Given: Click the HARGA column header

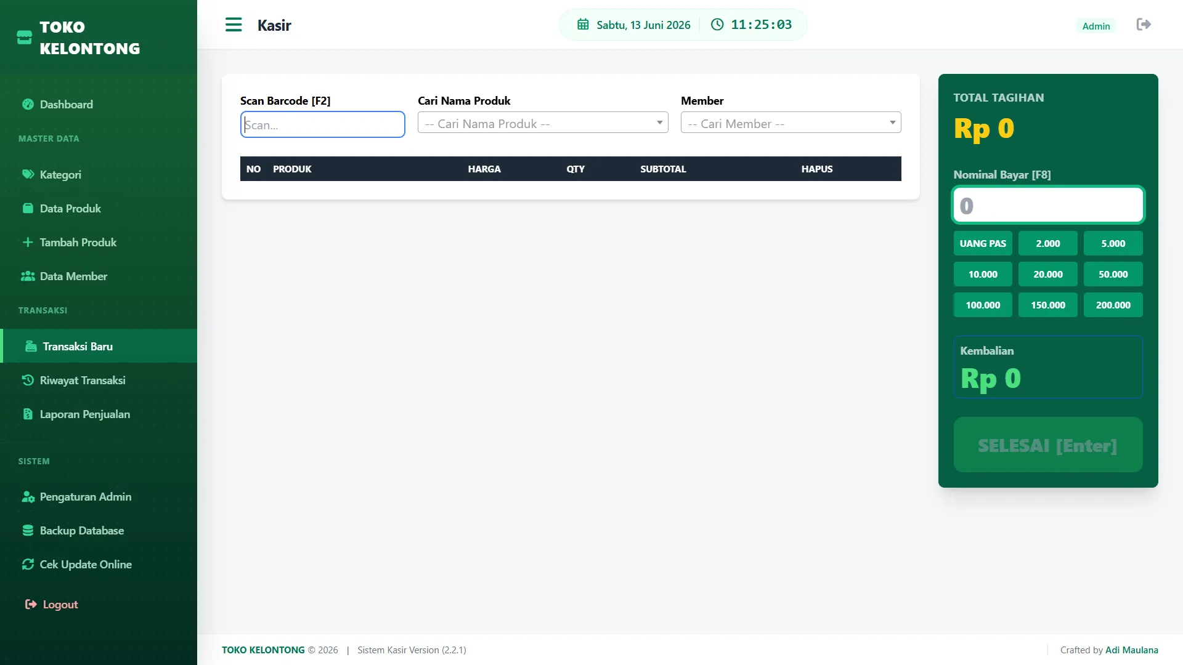Looking at the screenshot, I should (x=484, y=169).
